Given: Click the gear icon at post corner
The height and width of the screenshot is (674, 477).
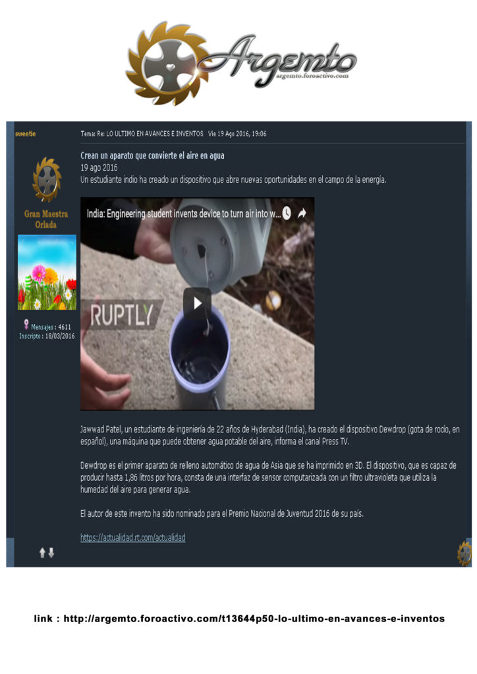Looking at the screenshot, I should (464, 553).
